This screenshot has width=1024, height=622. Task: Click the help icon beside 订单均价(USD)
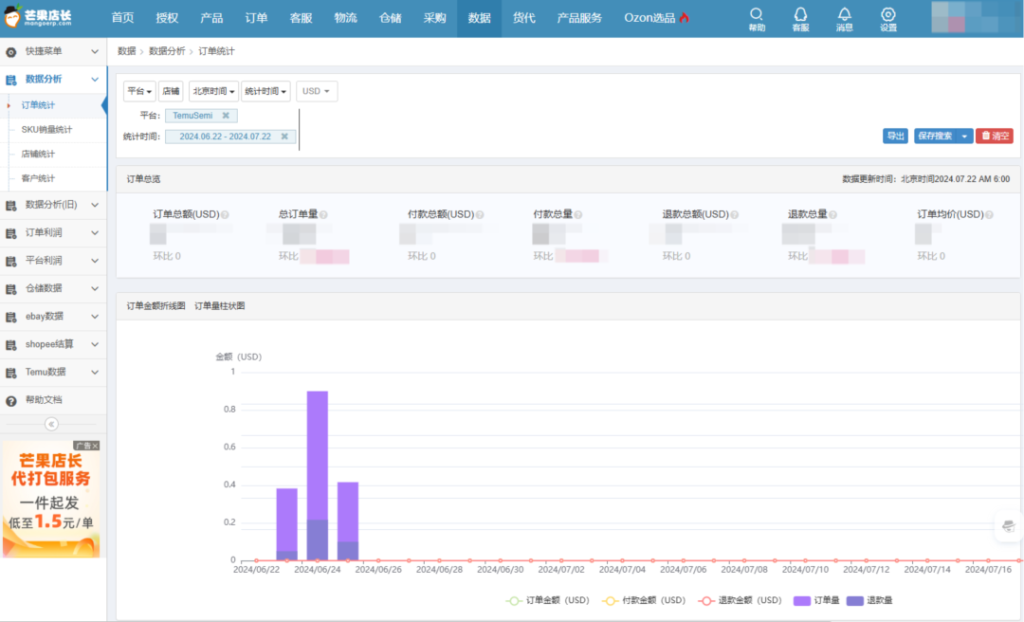point(989,214)
